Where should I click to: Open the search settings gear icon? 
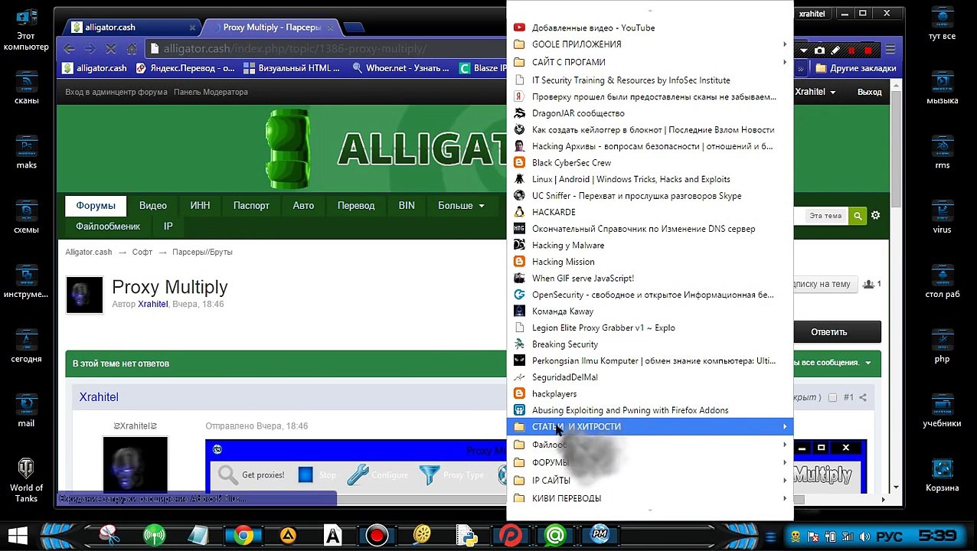point(875,216)
